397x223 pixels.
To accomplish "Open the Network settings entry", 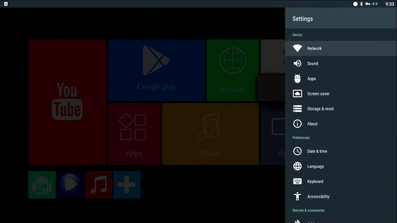I will 341,48.
